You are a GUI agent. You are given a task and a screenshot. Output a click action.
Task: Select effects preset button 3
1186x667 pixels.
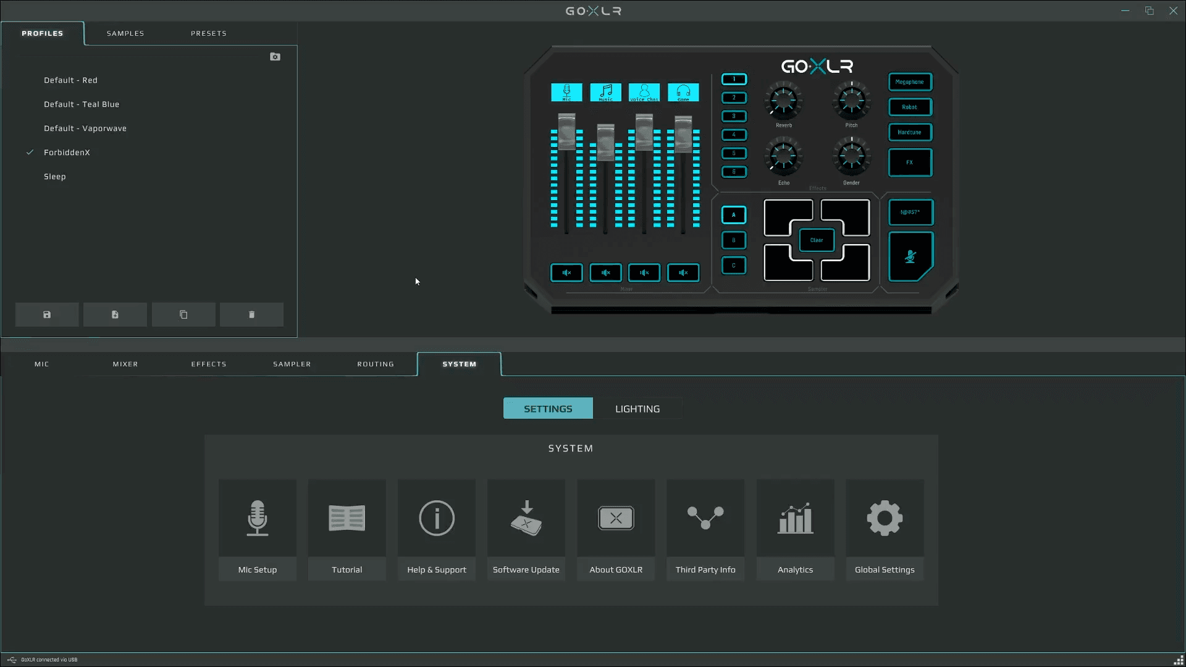tap(734, 116)
